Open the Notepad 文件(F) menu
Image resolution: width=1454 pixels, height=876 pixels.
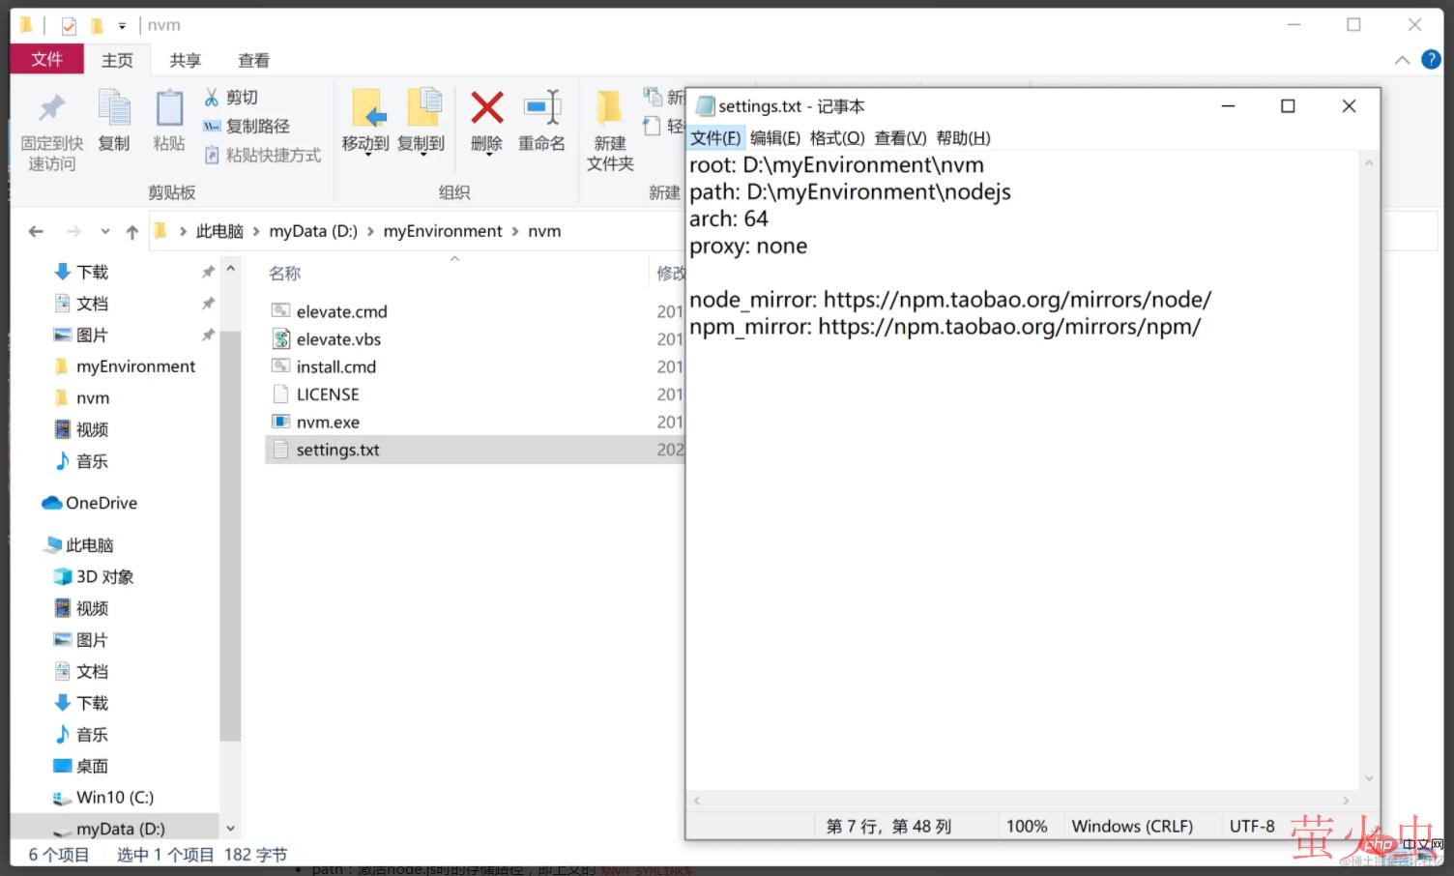click(714, 138)
